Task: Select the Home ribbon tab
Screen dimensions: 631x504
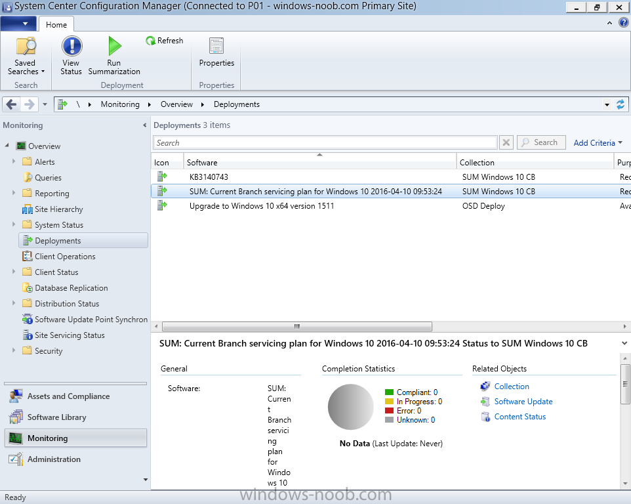Action: tap(56, 24)
